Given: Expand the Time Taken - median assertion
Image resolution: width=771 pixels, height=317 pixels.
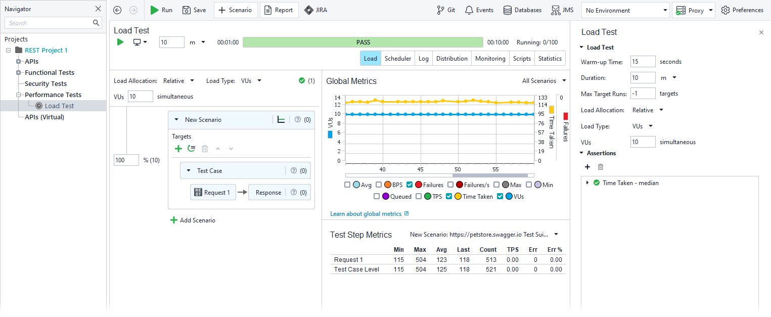Looking at the screenshot, I should coord(586,183).
